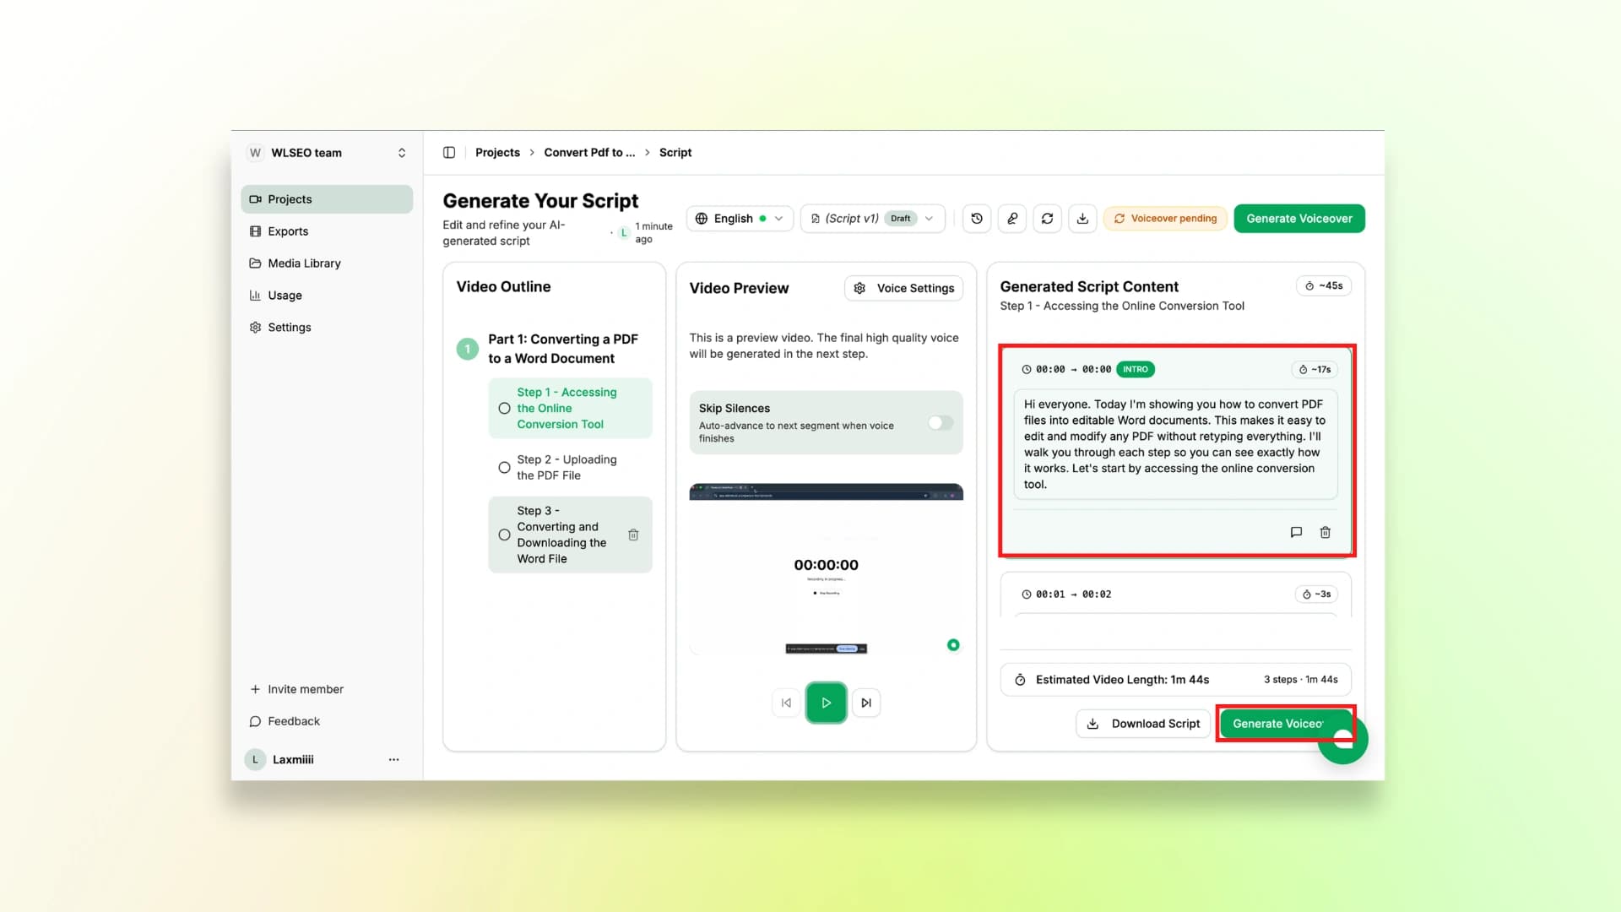Click the intro script text box
This screenshot has width=1621, height=912.
point(1174,444)
